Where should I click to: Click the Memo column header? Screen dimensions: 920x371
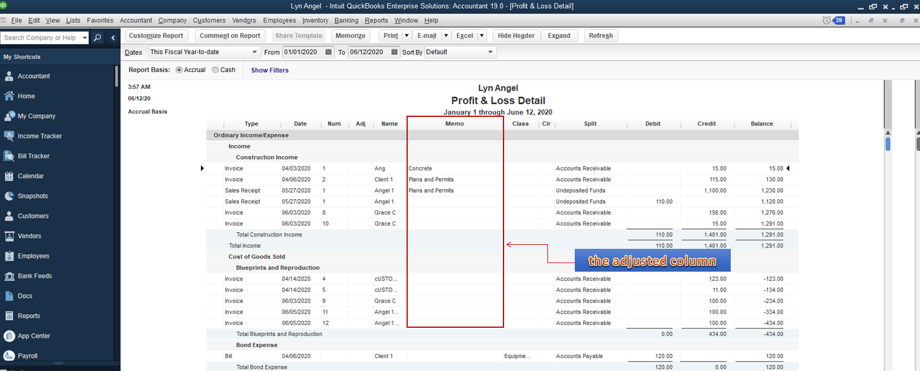click(x=454, y=124)
